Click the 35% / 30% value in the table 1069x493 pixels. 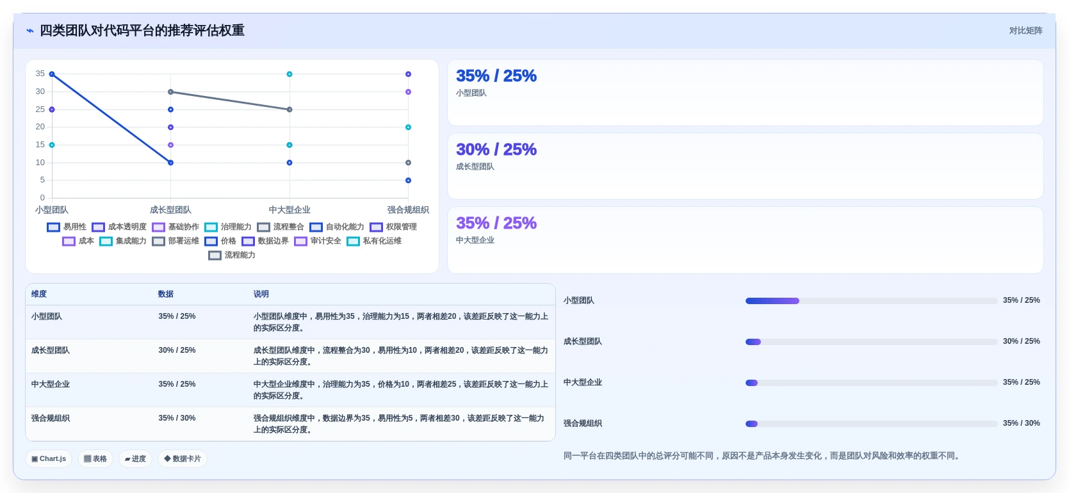[x=177, y=418]
